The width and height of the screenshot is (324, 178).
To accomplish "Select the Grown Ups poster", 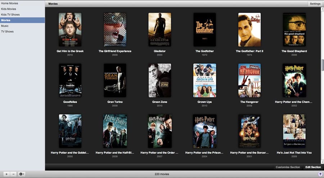I will click(x=204, y=80).
